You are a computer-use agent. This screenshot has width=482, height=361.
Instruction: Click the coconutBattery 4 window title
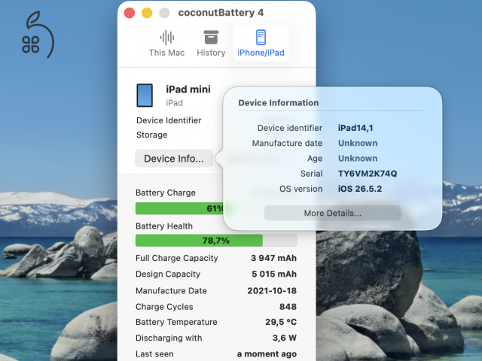point(221,13)
